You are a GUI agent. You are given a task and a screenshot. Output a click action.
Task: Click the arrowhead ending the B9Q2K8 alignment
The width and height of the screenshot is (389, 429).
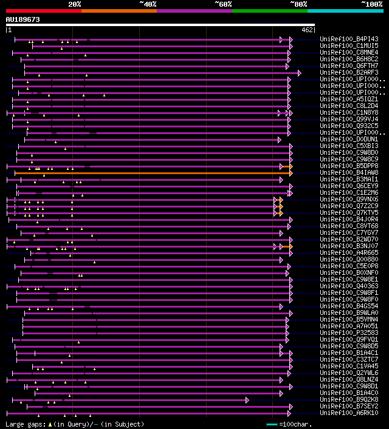pos(247,400)
